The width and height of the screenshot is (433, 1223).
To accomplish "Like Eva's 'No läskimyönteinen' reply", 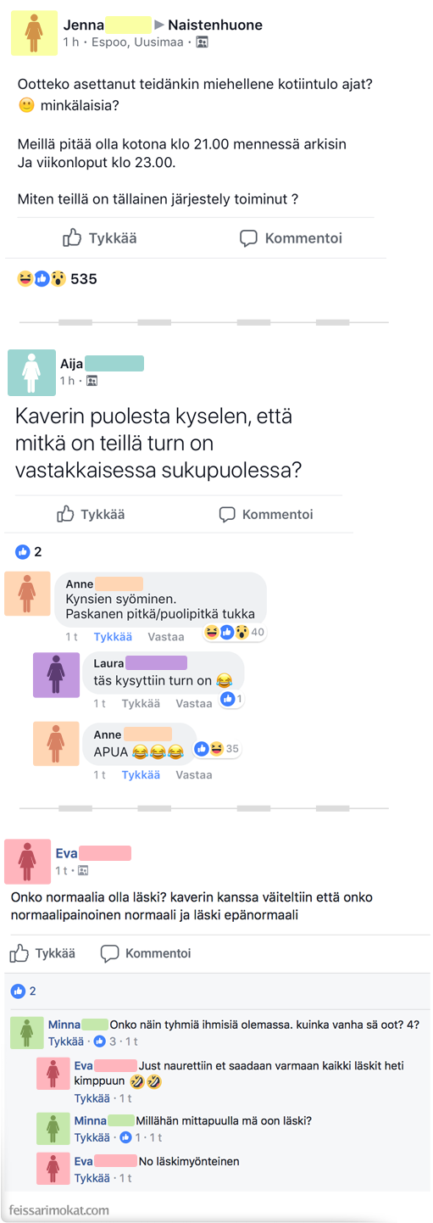I will coord(92,1178).
